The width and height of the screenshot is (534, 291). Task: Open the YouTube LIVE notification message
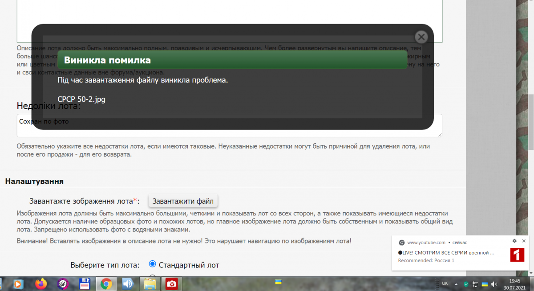pos(446,253)
